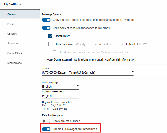This screenshot has height=133, width=167.
Task: Open the General settings tab
Action: pyautogui.click(x=12, y=14)
